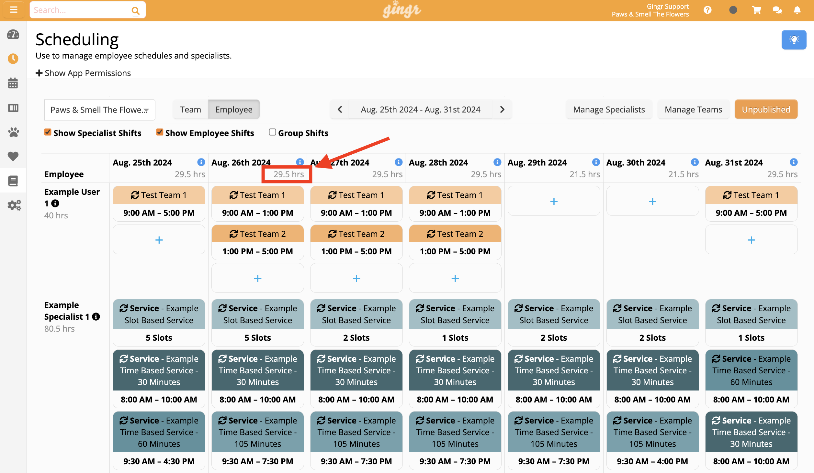Screen dimensions: 814x473
Task: Open the help question mark icon
Action: click(x=707, y=10)
